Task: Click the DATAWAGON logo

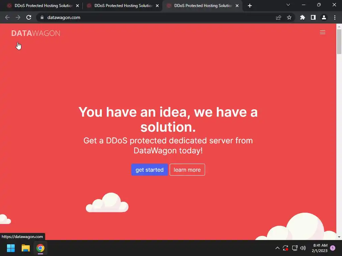Action: (36, 33)
